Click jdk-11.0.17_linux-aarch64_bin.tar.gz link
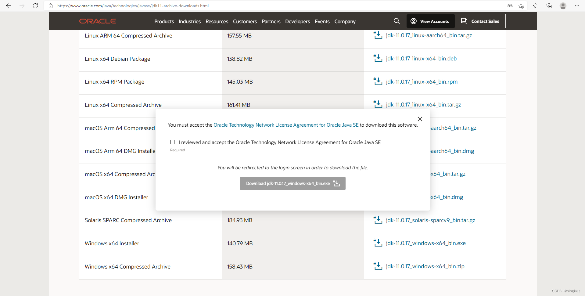The image size is (585, 296). pos(429,35)
